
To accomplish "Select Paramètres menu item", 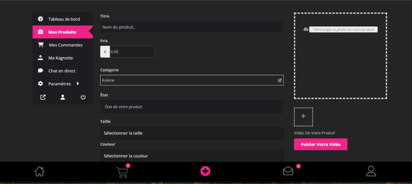I will point(62,84).
